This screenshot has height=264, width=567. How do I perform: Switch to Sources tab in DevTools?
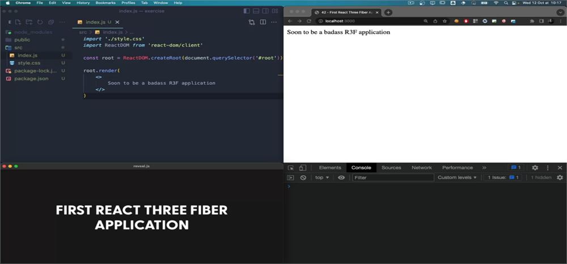point(391,168)
